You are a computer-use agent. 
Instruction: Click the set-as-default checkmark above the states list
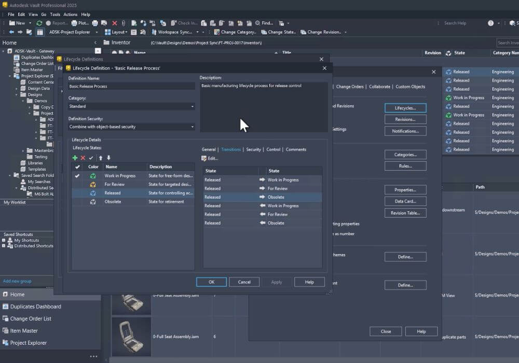(x=91, y=158)
